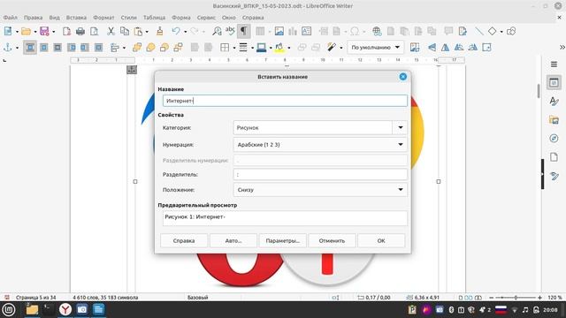This screenshot has height=318, width=566.
Task: Copy the selection with the copy icon
Action: [x=125, y=32]
